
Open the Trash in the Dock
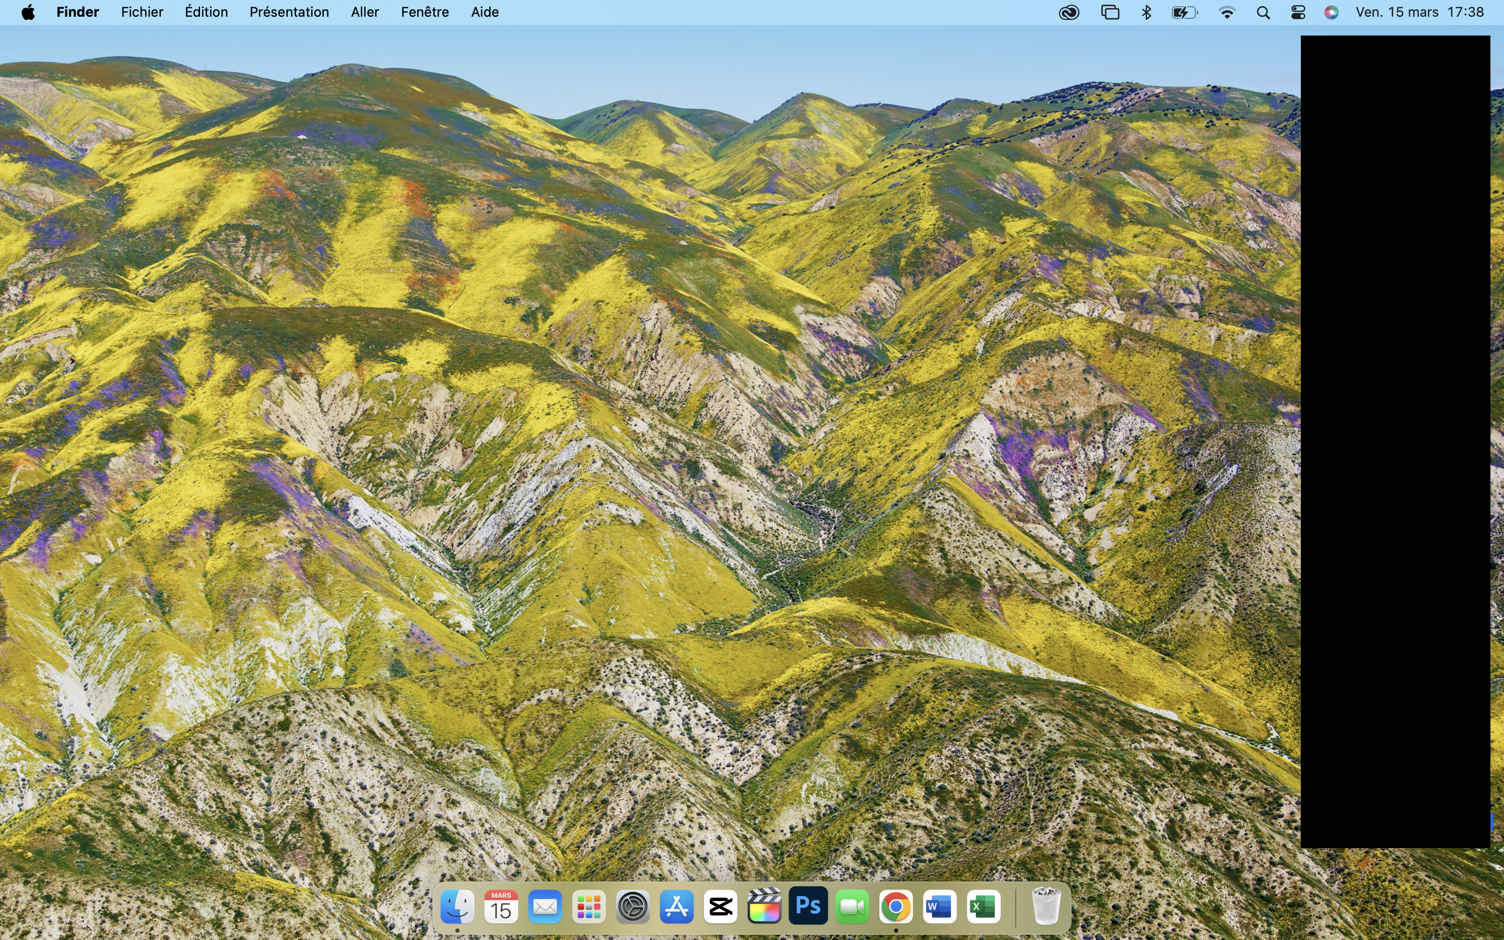[1045, 907]
